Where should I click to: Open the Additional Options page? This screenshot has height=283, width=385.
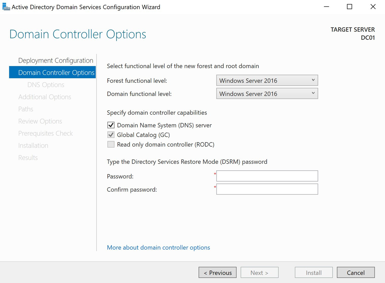tap(45, 97)
